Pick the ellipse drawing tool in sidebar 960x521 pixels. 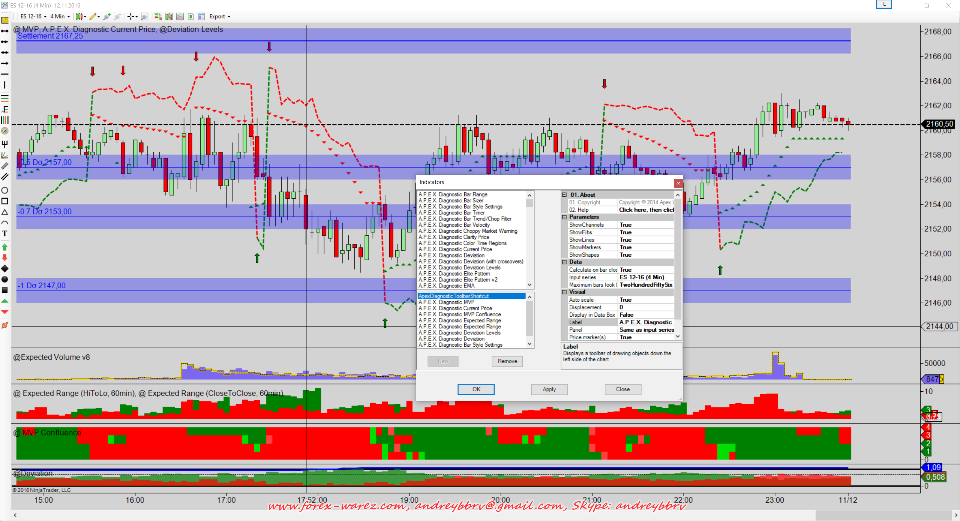click(5, 190)
